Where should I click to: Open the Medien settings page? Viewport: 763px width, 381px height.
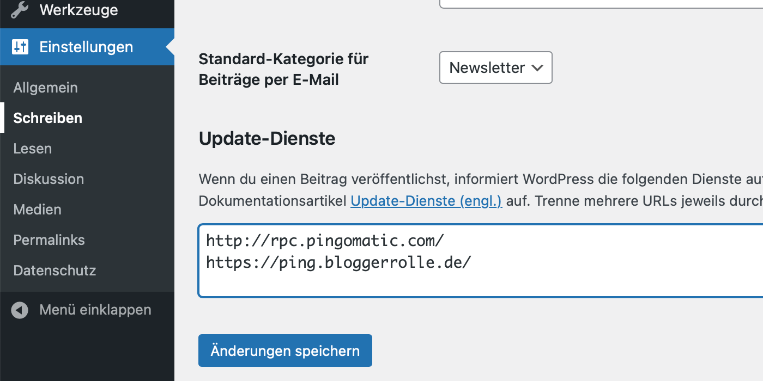(38, 210)
